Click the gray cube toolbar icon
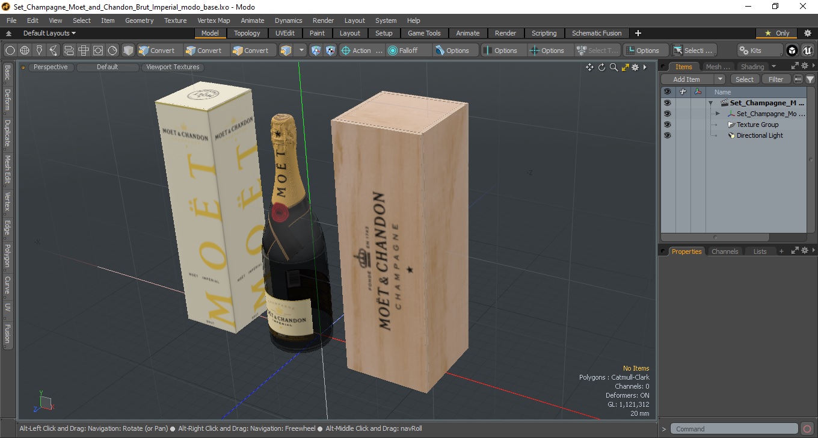This screenshot has height=438, width=818. (128, 51)
